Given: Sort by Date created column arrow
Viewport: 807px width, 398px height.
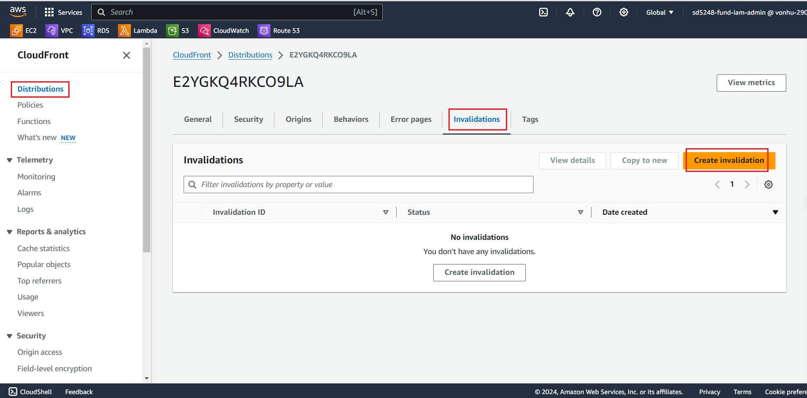Looking at the screenshot, I should click(775, 212).
